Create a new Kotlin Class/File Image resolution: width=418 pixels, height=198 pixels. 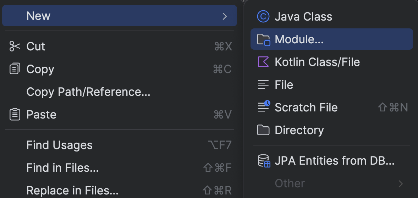pos(317,62)
